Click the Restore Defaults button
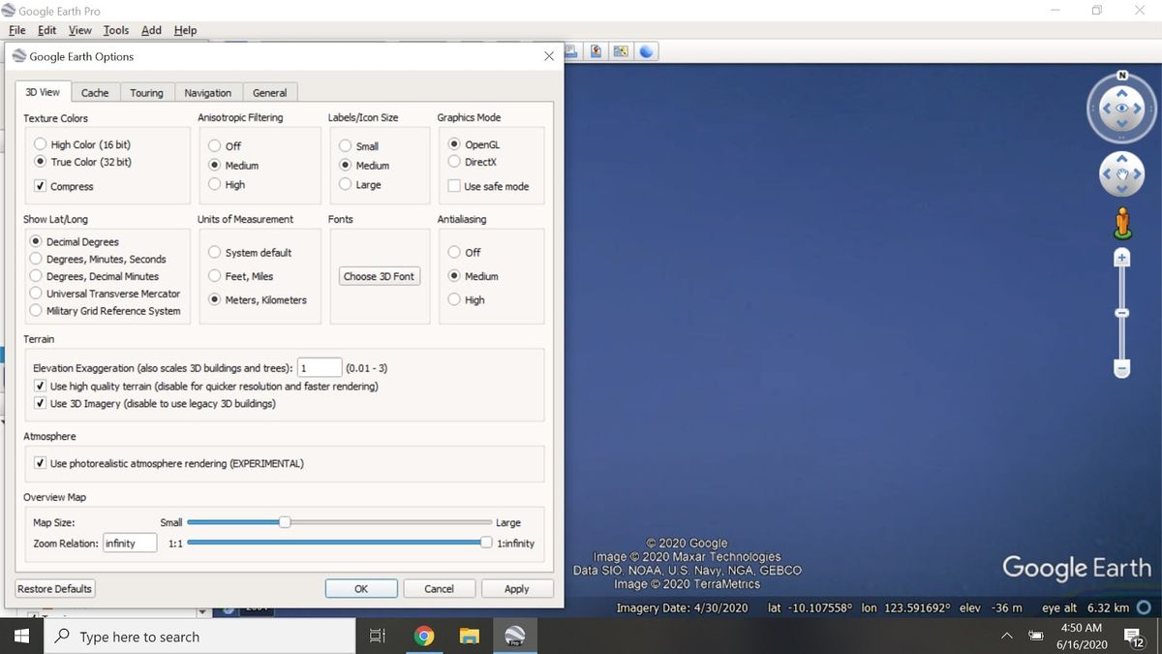This screenshot has height=654, width=1162. click(x=54, y=588)
